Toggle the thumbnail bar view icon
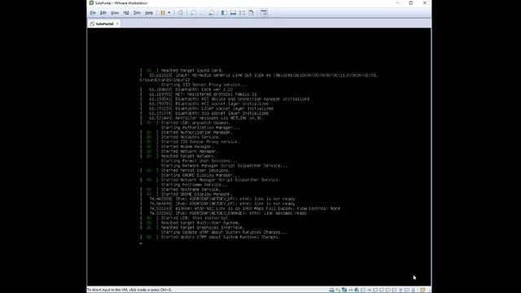Viewport: 521px width, 293px height. click(234, 13)
